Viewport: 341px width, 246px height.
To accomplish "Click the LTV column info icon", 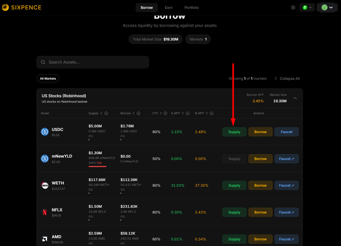I will [165, 113].
